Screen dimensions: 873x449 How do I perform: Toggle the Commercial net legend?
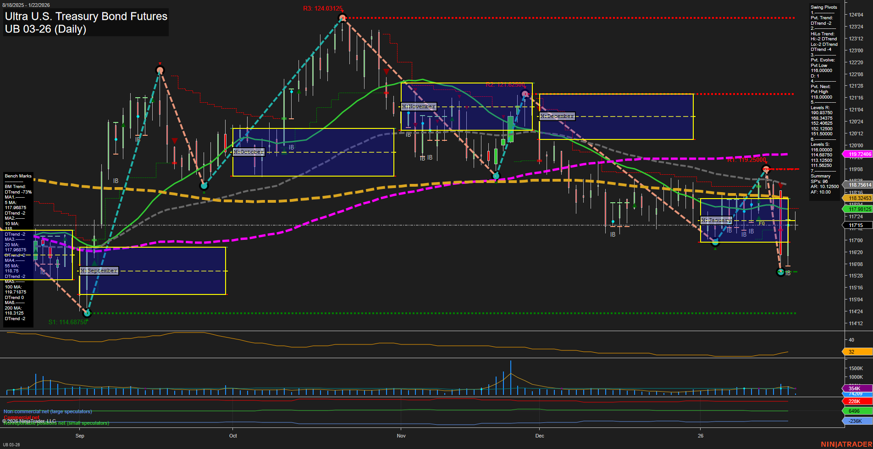point(20,417)
